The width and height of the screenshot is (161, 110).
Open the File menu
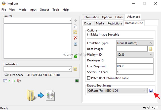coord(4,10)
